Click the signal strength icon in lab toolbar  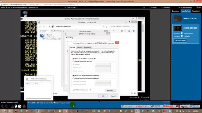[x=144, y=8]
